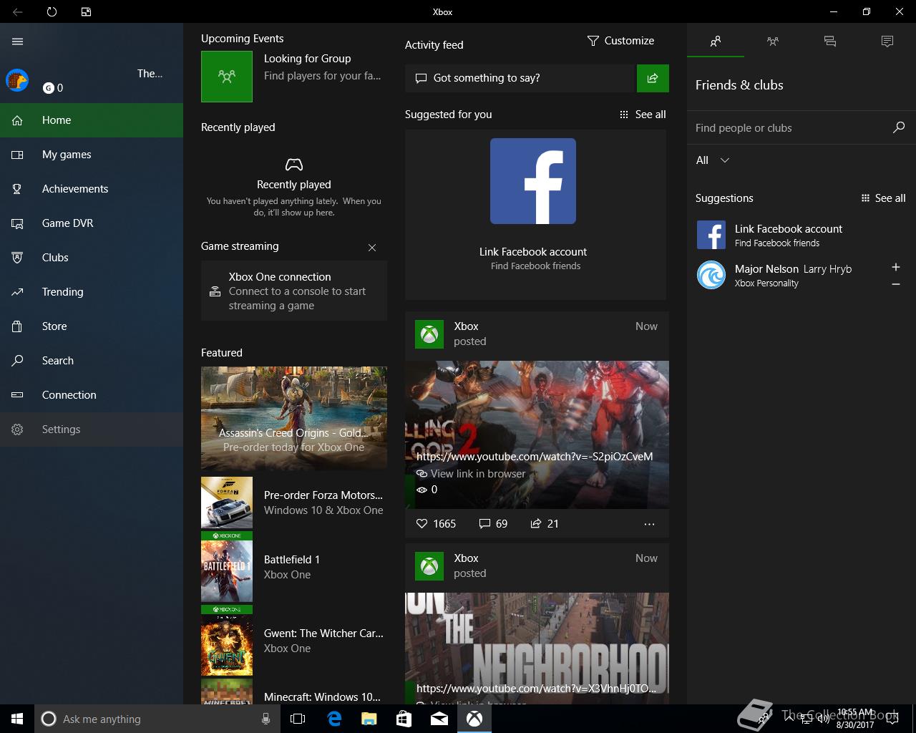Open Settings gear in sidebar
This screenshot has height=733, width=916.
[x=92, y=429]
